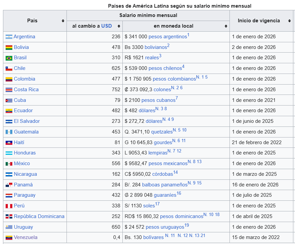295x244 pixels.
Task: Click the 'balboas panameños' link
Action: pyautogui.click(x=165, y=185)
